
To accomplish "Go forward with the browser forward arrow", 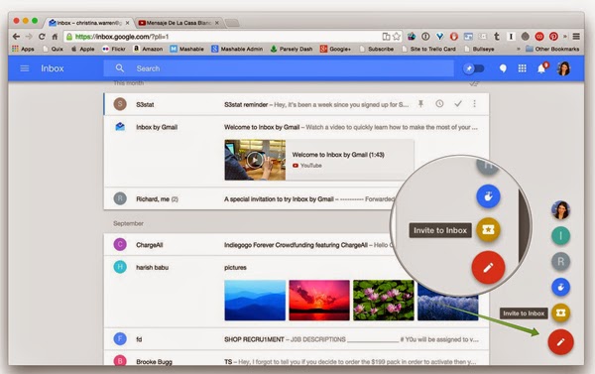I will (x=29, y=37).
